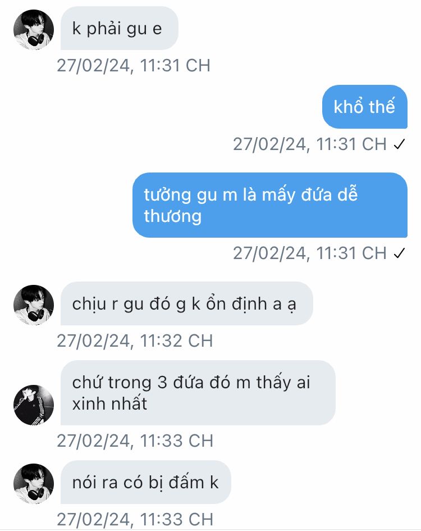
Task: Open avatar beside "nói ra có bị đấm k"
Action: [x=34, y=484]
